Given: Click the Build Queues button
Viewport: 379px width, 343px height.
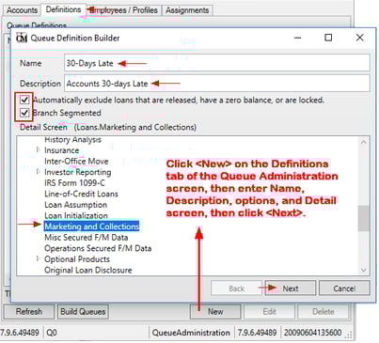Looking at the screenshot, I should pyautogui.click(x=83, y=312).
